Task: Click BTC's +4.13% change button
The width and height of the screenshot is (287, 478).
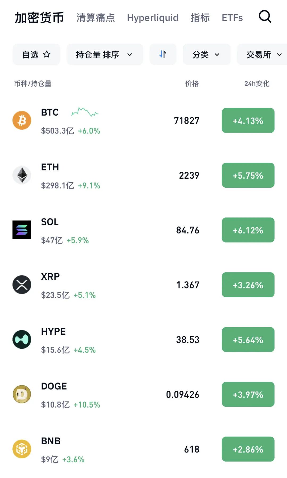Action: point(248,120)
